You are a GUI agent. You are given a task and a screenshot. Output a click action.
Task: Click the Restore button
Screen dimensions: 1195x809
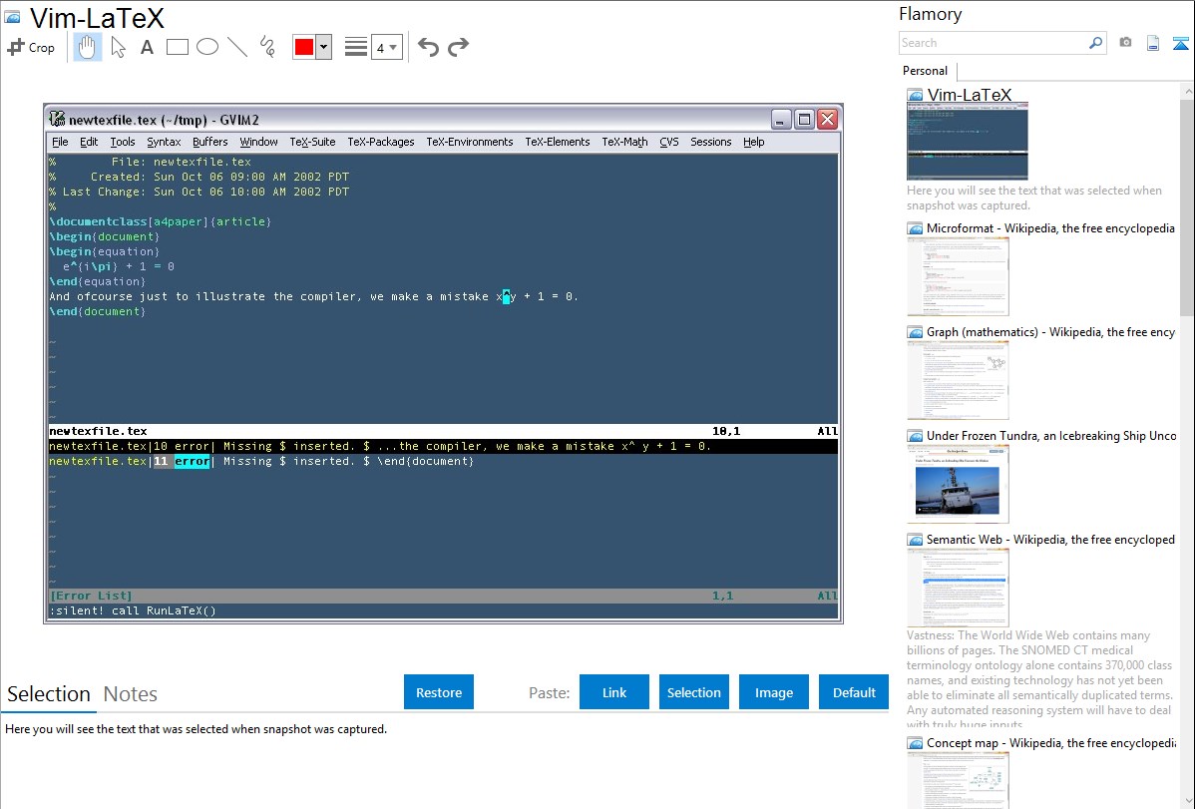(439, 692)
